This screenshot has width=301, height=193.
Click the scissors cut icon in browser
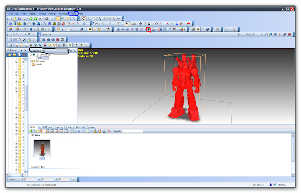pos(79,131)
